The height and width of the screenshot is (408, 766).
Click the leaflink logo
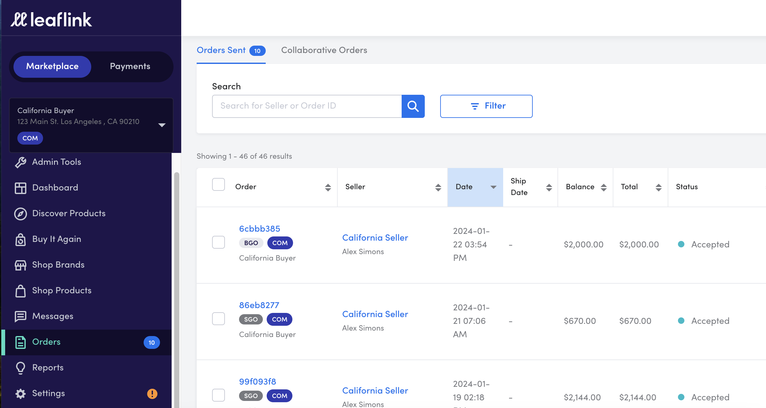coord(51,20)
